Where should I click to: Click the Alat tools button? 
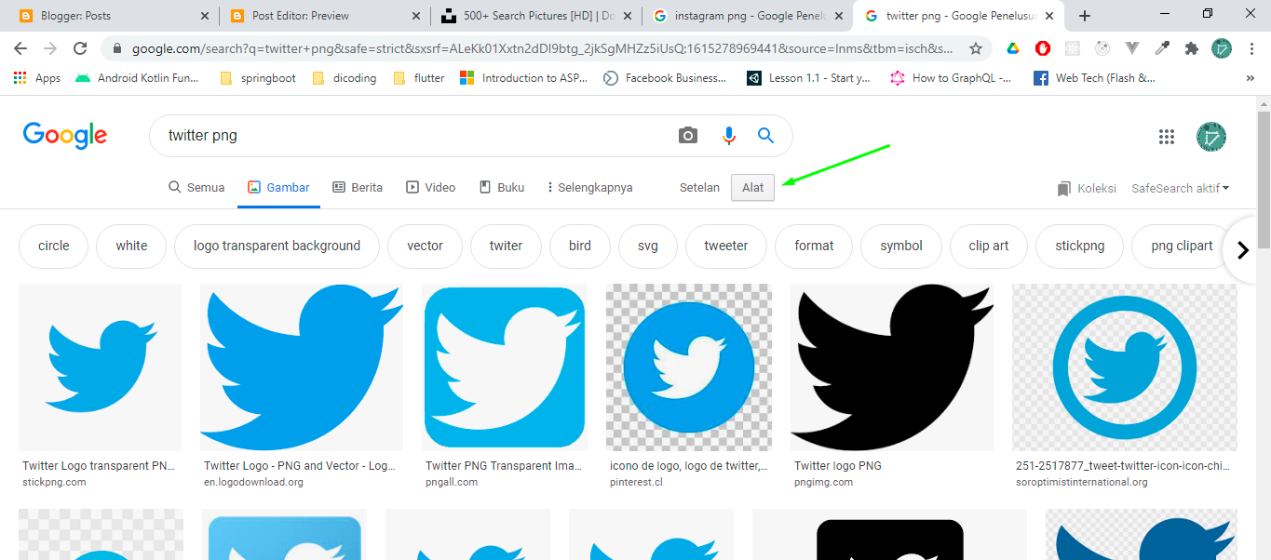[x=752, y=187]
